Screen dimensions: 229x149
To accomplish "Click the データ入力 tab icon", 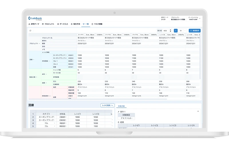I will click(58, 24).
